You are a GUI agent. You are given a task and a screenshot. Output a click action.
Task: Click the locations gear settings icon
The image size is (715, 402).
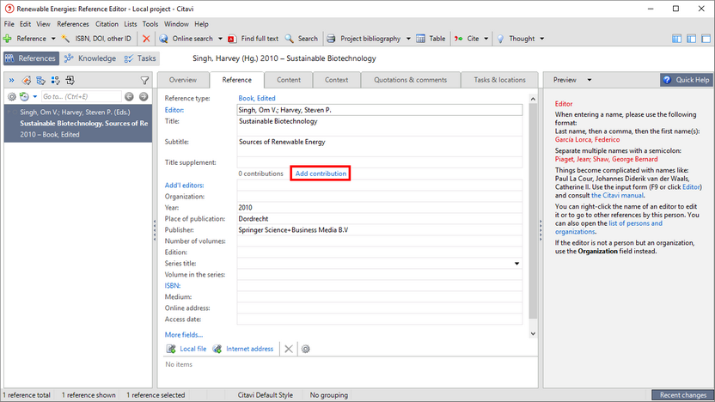click(306, 349)
